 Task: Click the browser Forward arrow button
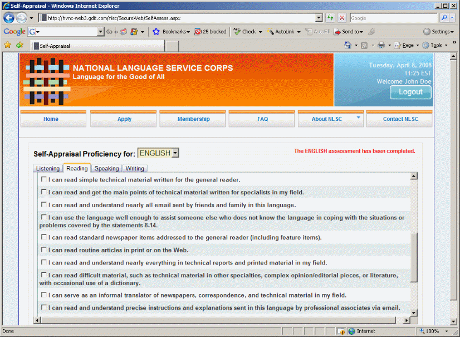coord(21,18)
